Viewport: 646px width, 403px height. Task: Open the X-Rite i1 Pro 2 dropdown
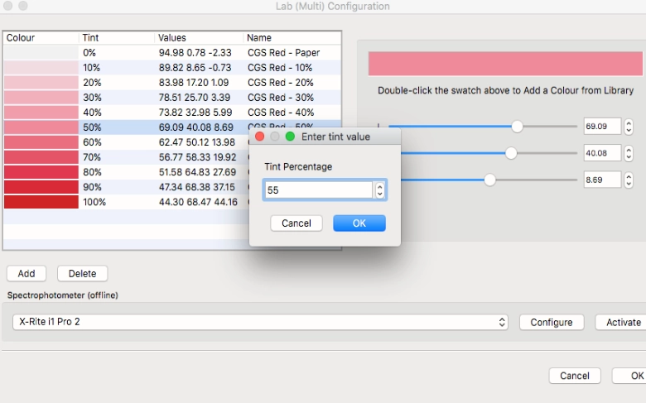[261, 322]
